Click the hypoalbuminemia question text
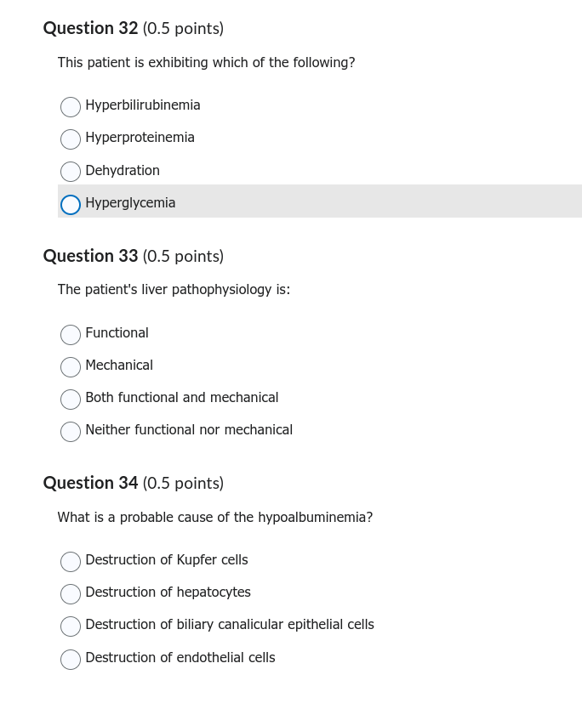The height and width of the screenshot is (703, 582). pos(215,517)
